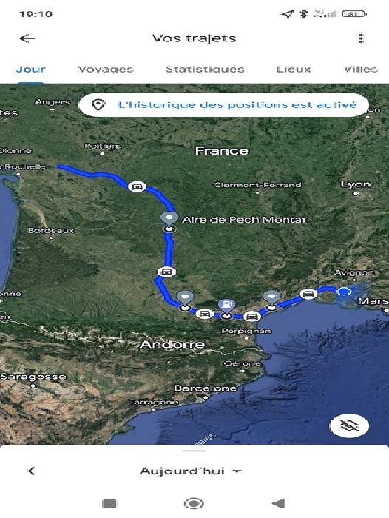Expand the Aujourd'hui date dropdown
This screenshot has width=389, height=518.
[191, 471]
